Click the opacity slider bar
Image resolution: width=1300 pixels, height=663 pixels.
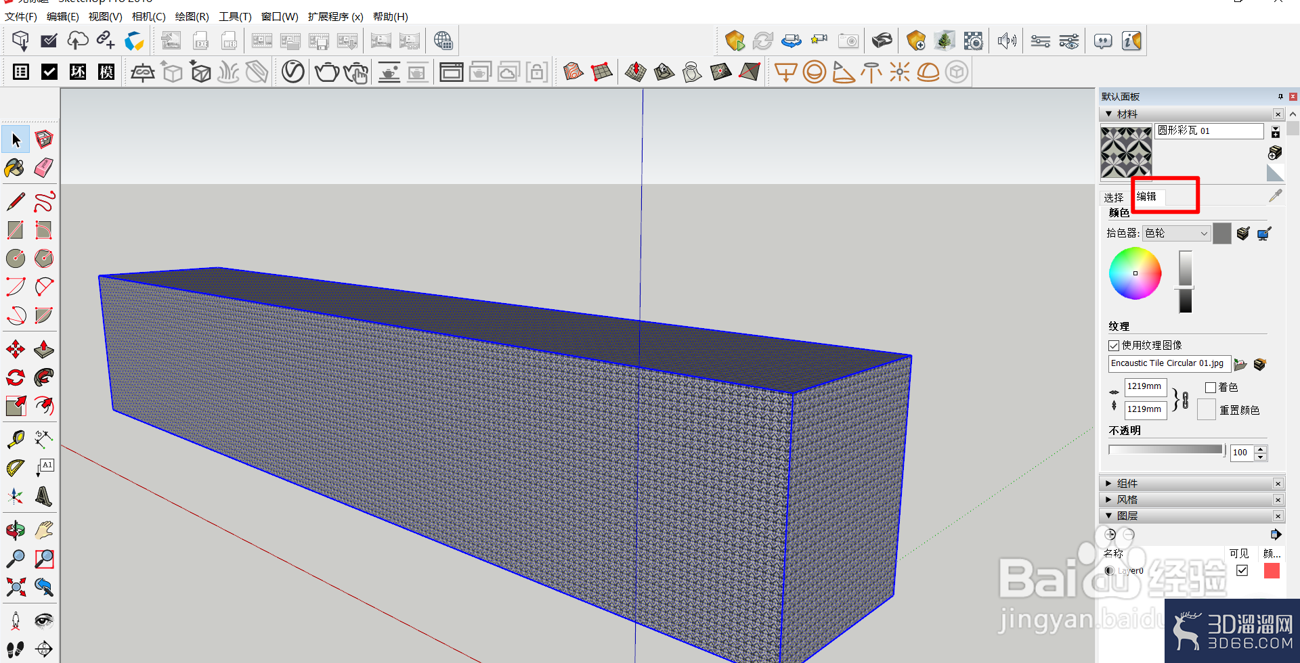1167,450
